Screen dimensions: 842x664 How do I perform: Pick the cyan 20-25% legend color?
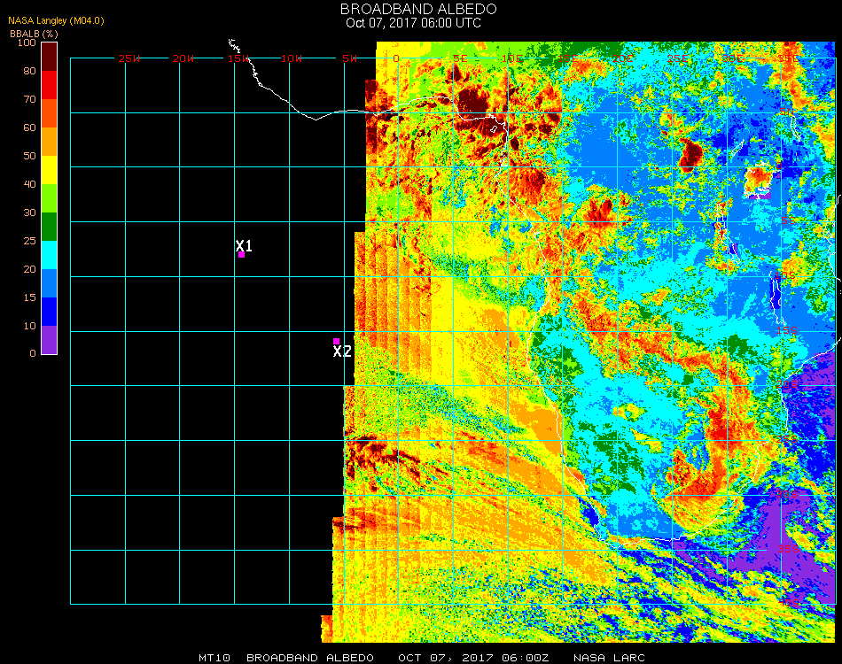pos(49,255)
